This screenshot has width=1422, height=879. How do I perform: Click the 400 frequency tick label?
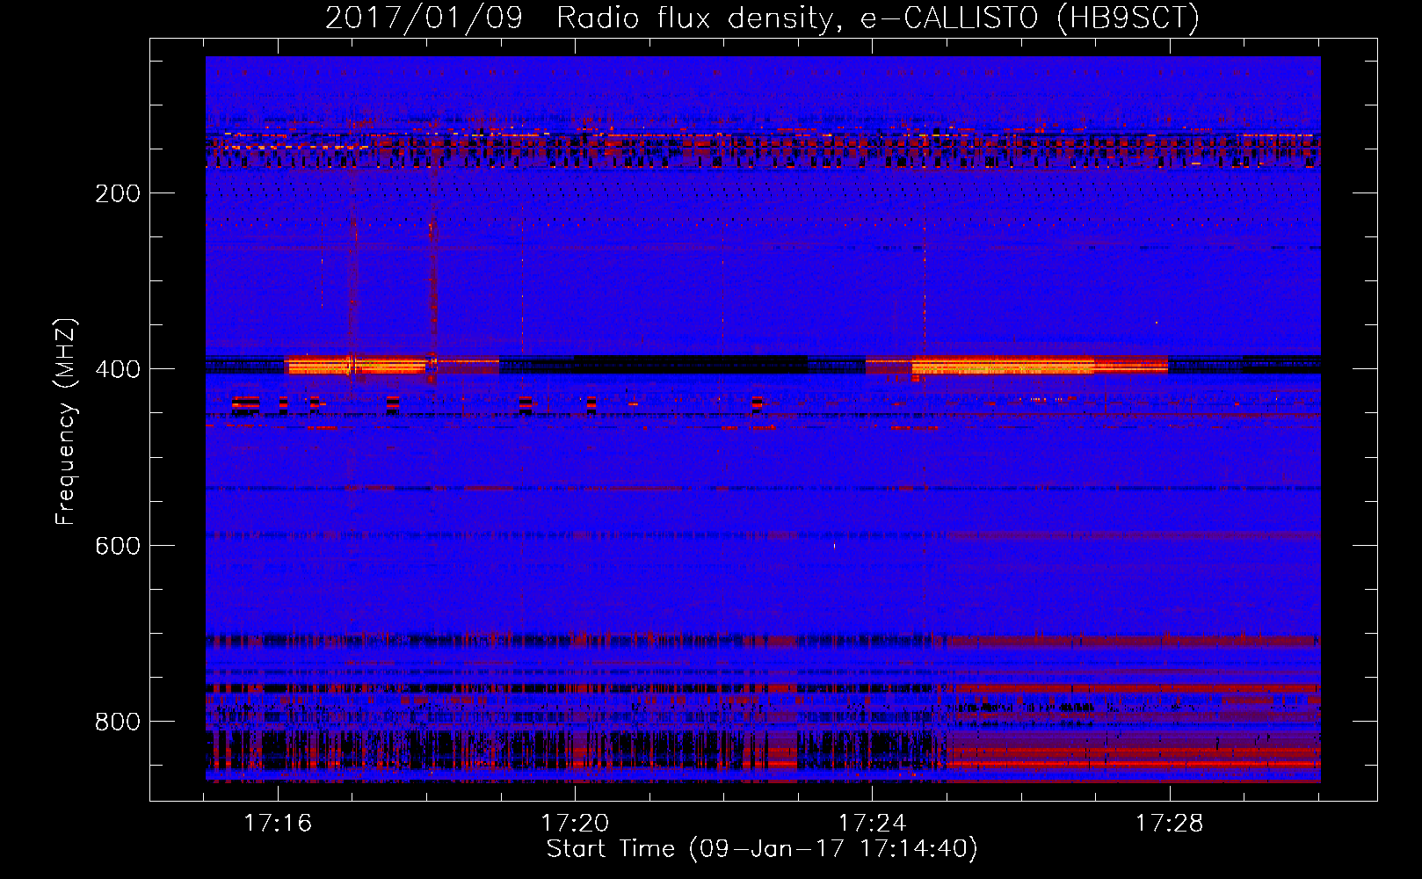(118, 369)
